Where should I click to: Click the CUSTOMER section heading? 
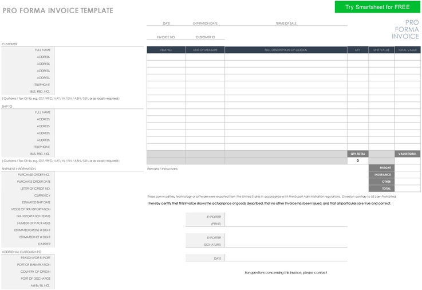coord(10,44)
